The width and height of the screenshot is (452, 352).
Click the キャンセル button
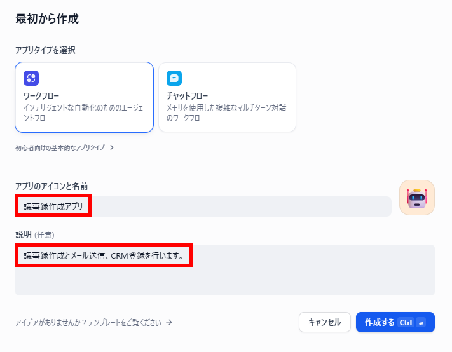[x=325, y=322]
